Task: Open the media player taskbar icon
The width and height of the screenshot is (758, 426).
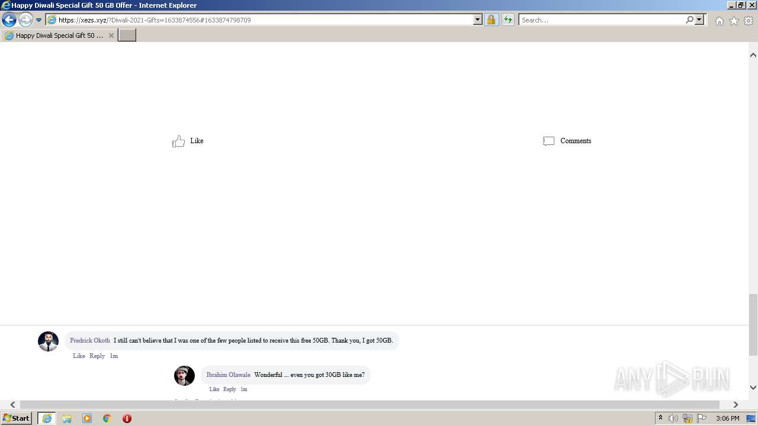Action: [x=87, y=418]
